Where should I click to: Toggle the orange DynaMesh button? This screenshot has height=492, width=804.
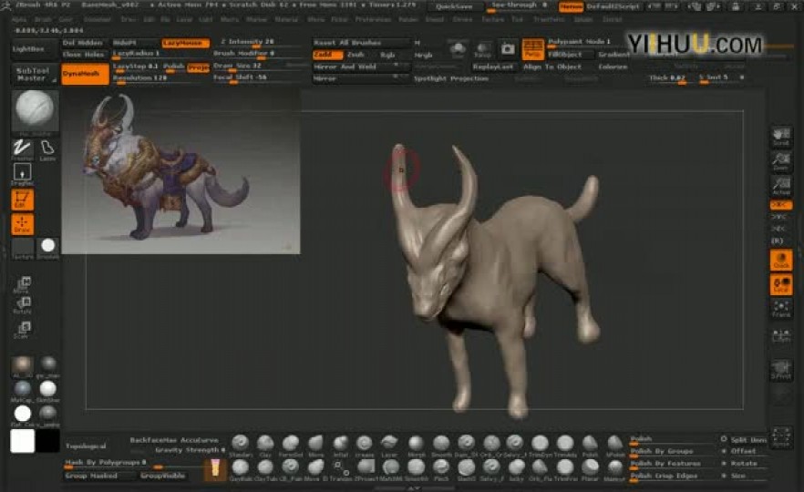click(85, 74)
